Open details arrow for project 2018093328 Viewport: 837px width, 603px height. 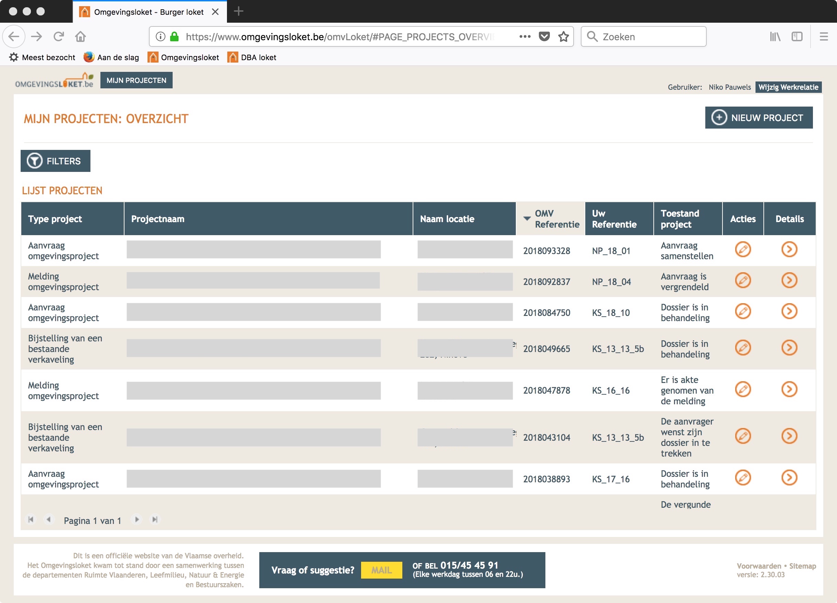789,250
